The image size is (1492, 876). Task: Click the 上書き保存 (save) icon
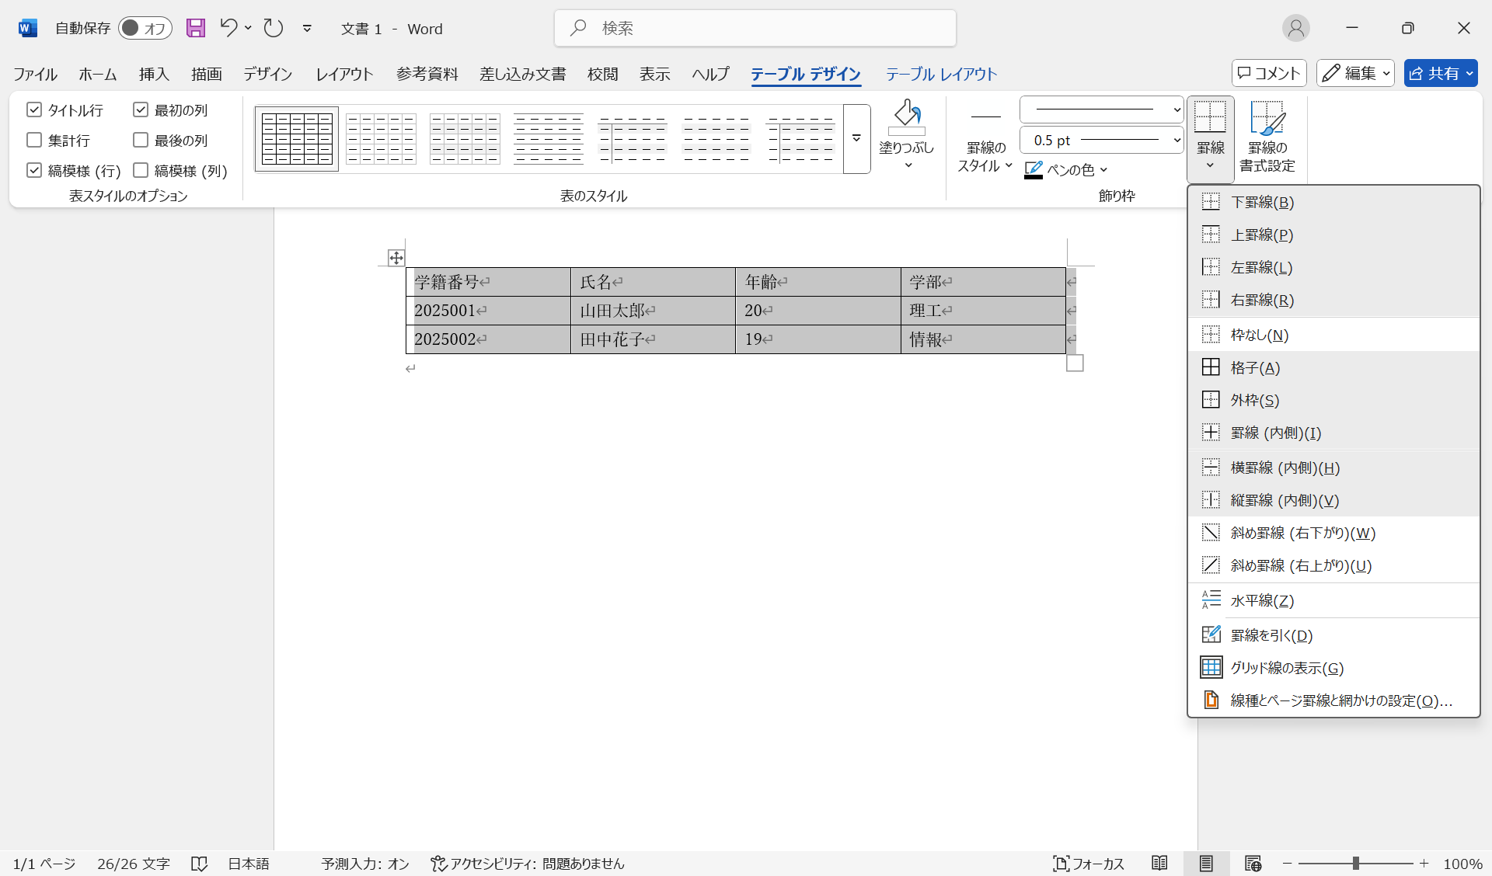[195, 28]
